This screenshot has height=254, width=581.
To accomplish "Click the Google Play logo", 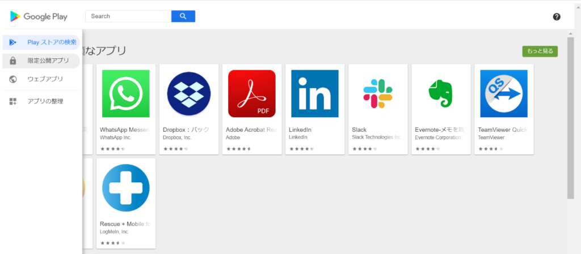I will (x=39, y=16).
